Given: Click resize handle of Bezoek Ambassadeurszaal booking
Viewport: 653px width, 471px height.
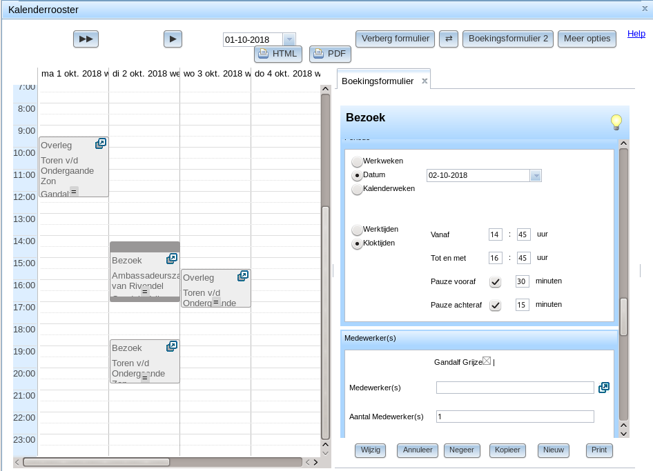Looking at the screenshot, I should click(x=144, y=292).
